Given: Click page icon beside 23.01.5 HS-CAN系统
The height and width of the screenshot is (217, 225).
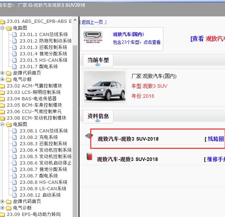Looking at the screenshot, I should pos(14,60).
